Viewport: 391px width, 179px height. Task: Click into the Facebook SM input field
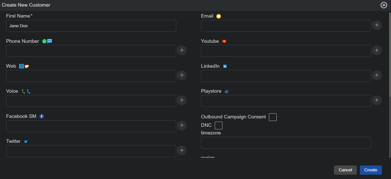(91, 126)
